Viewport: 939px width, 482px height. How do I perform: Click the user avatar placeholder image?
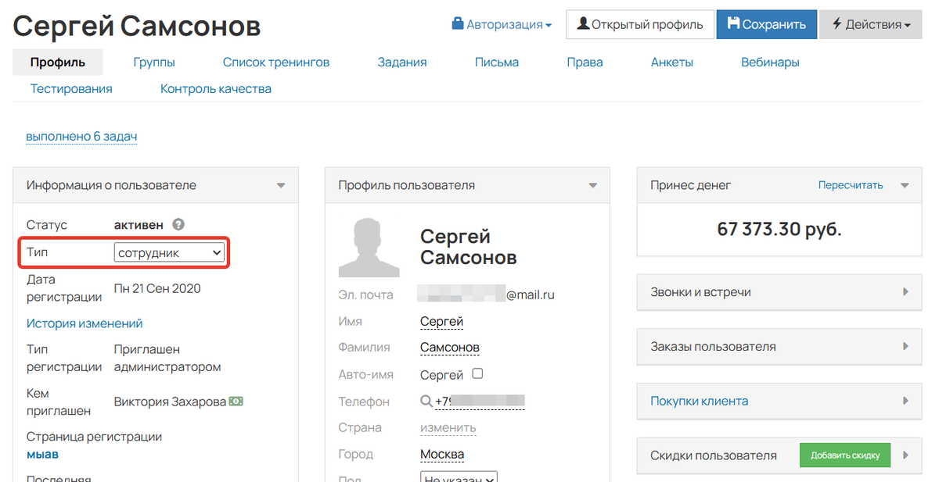(369, 246)
